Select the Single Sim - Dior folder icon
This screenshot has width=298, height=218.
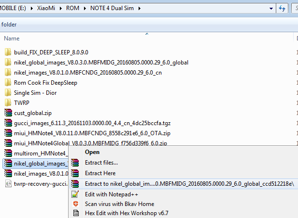pyautogui.click(x=8, y=92)
